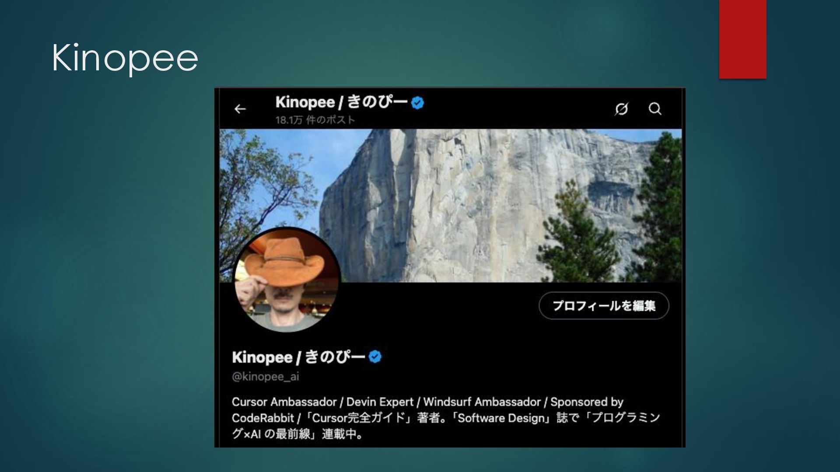Screen dimensions: 840x472
Task: Click the red rectangle accent shape
Action: [x=742, y=39]
